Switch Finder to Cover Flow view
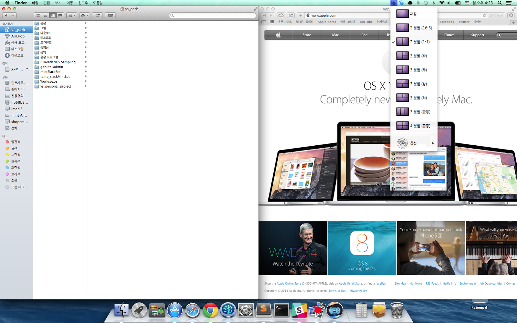The width and height of the screenshot is (517, 323). pyautogui.click(x=60, y=15)
